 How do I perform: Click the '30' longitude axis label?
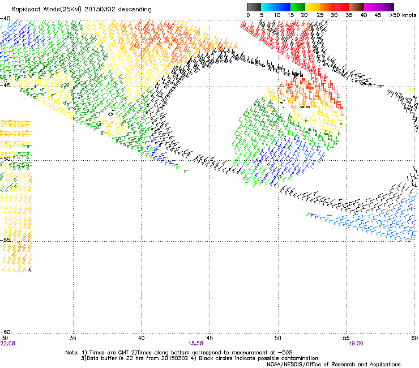[5, 338]
